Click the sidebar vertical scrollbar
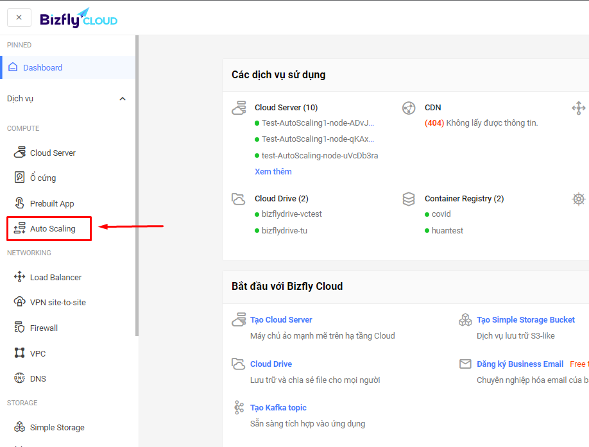The width and height of the screenshot is (589, 447). (x=137, y=186)
